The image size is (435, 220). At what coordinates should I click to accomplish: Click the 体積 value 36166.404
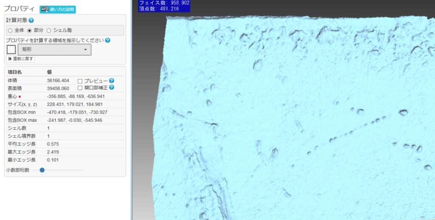click(x=58, y=81)
